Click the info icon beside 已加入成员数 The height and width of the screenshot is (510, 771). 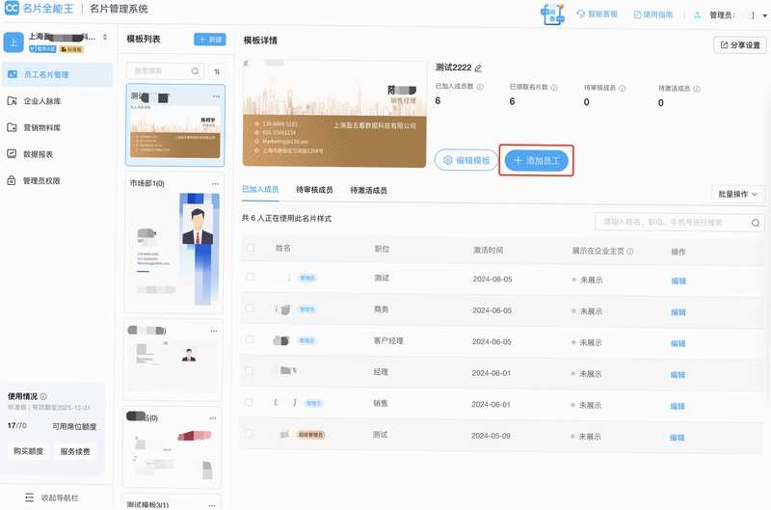[480, 87]
